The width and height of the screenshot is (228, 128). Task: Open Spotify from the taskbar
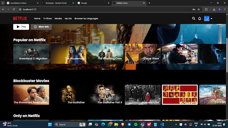coord(136,125)
